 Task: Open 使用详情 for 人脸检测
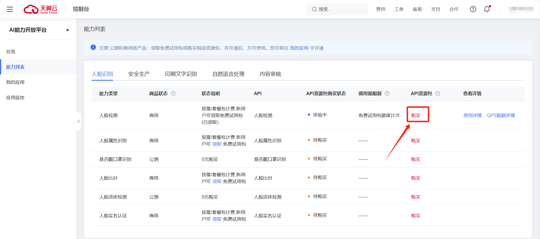472,115
